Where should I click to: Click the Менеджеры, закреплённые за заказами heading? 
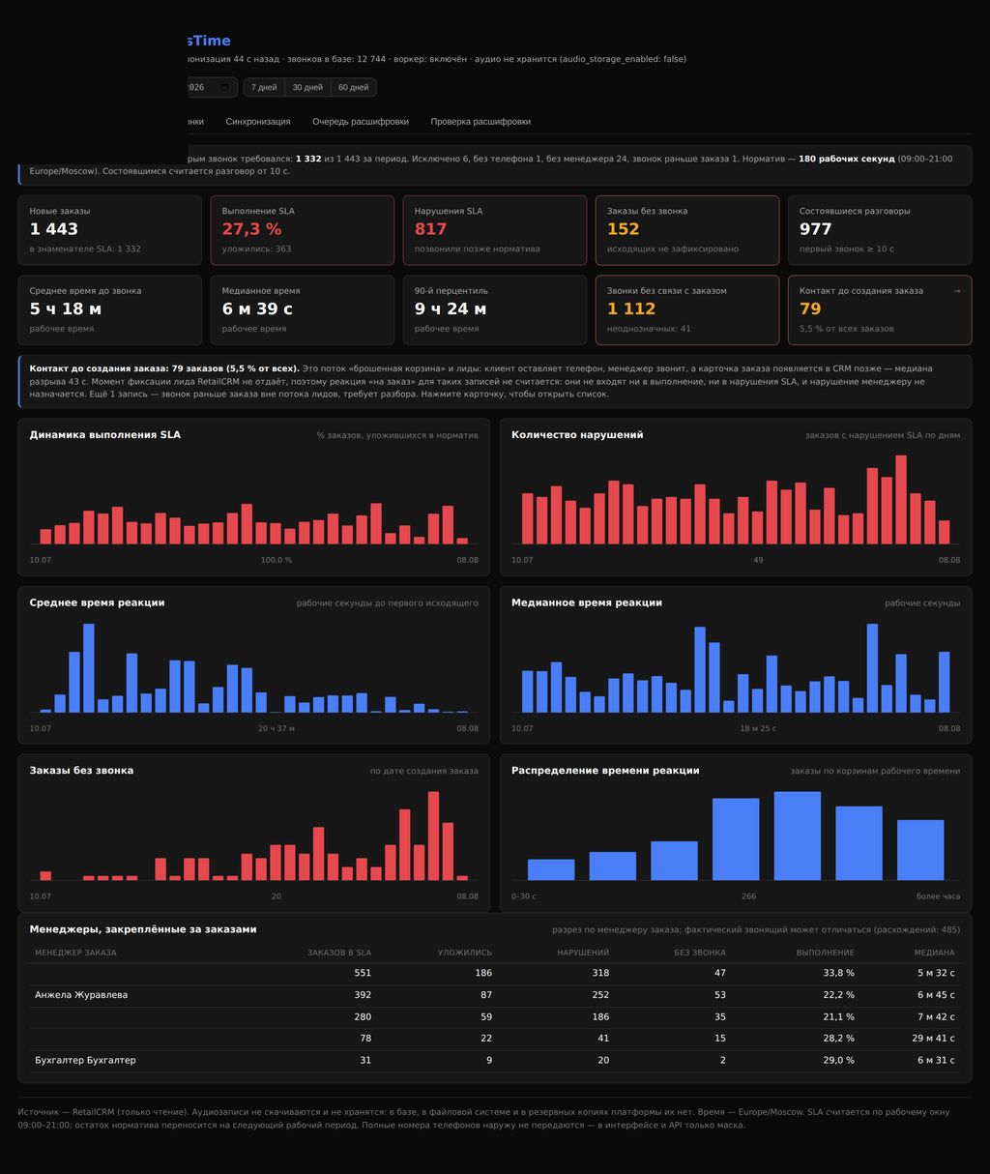pos(143,929)
